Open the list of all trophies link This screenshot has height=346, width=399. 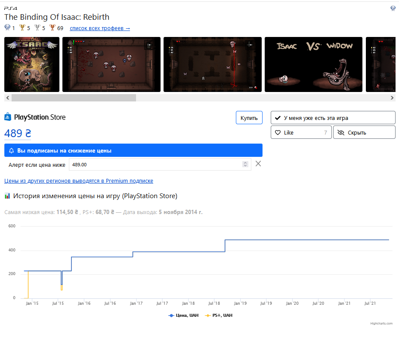[100, 28]
